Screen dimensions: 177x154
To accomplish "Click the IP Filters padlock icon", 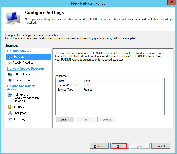I will 9,107.
